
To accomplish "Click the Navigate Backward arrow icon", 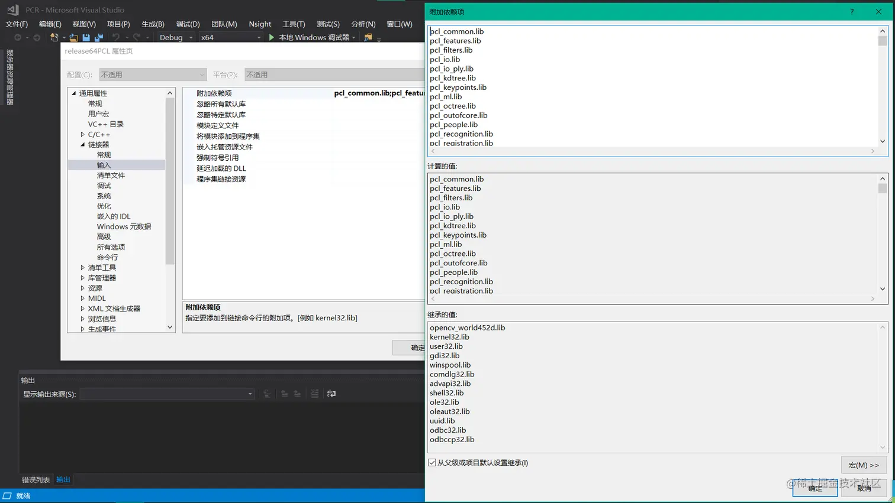I will click(x=18, y=37).
